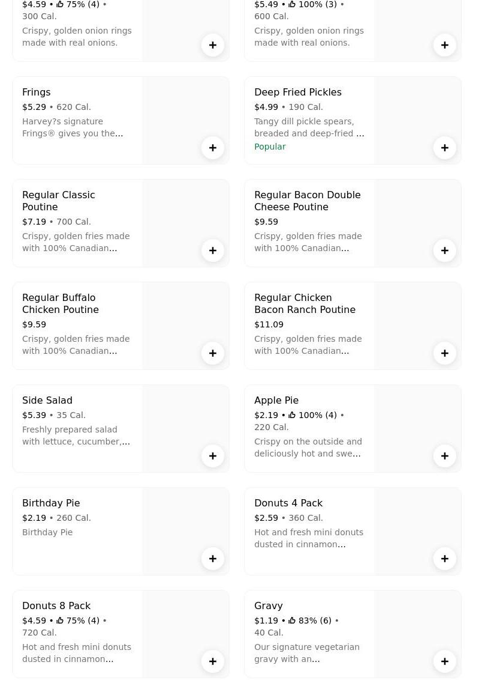This screenshot has height=680, width=482.
Task: Add Gravy to the cart
Action: coord(445,661)
